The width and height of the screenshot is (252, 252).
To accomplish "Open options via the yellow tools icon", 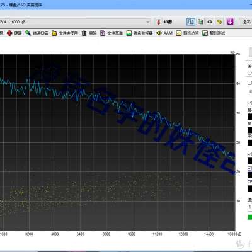I will point(219,21).
